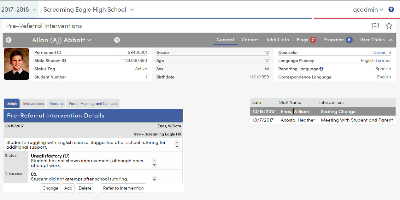Click the flag icon above the student header
Image resolution: width=400 pixels, height=200 pixels.
(375, 26)
